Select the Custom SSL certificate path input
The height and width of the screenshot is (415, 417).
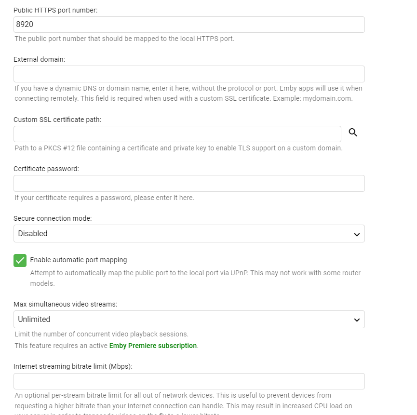pos(177,134)
